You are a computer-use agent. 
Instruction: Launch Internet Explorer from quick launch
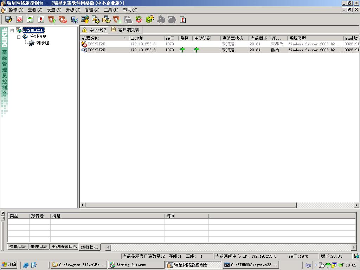pos(26,265)
